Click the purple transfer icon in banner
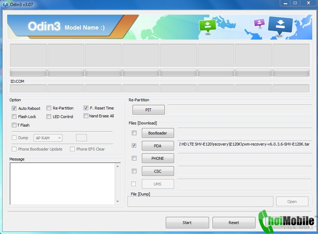 pyautogui.click(x=259, y=23)
